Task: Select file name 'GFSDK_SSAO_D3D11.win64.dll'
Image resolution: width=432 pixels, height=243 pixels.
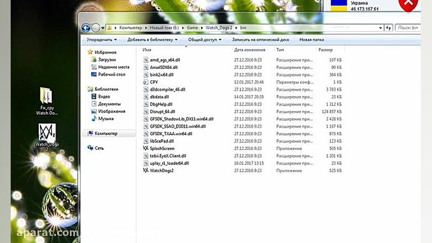Action: [x=178, y=126]
